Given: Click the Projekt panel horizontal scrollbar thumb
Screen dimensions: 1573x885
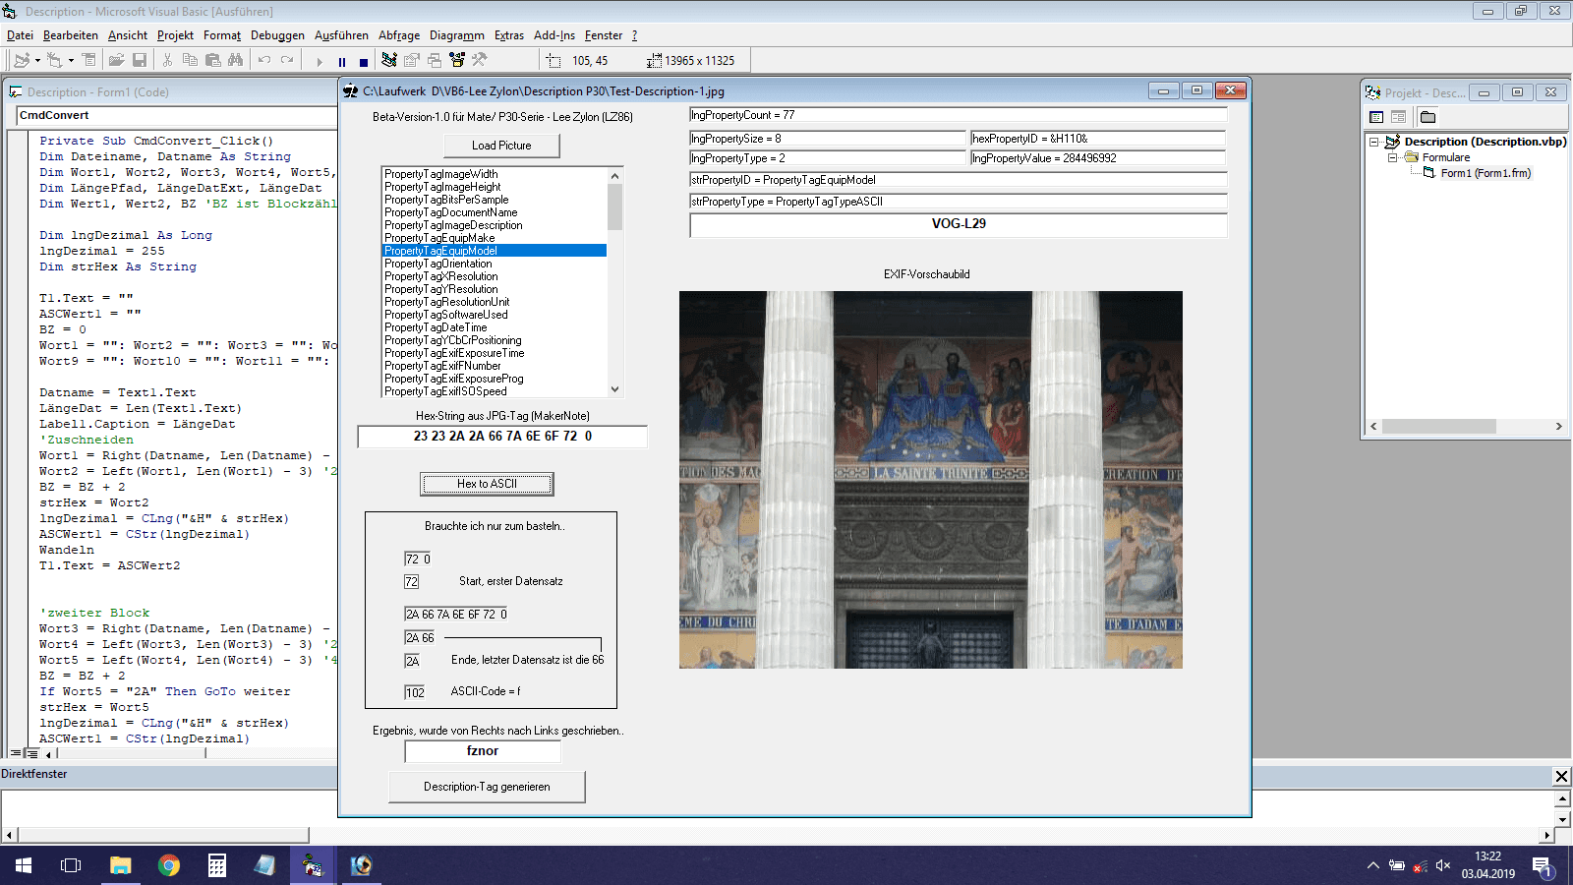Looking at the screenshot, I should pos(1438,426).
